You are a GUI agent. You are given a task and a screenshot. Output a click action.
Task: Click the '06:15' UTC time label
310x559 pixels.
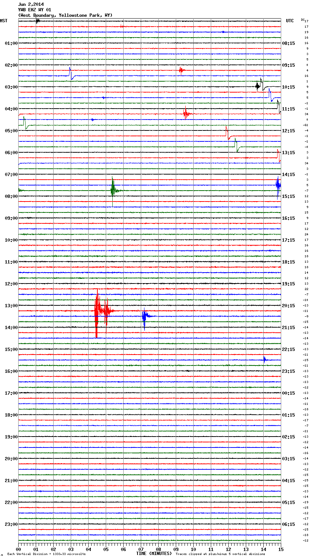click(288, 524)
